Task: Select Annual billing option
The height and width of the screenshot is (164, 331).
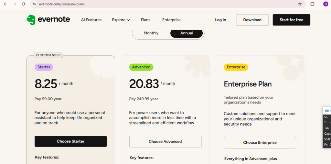Action: 187,33
